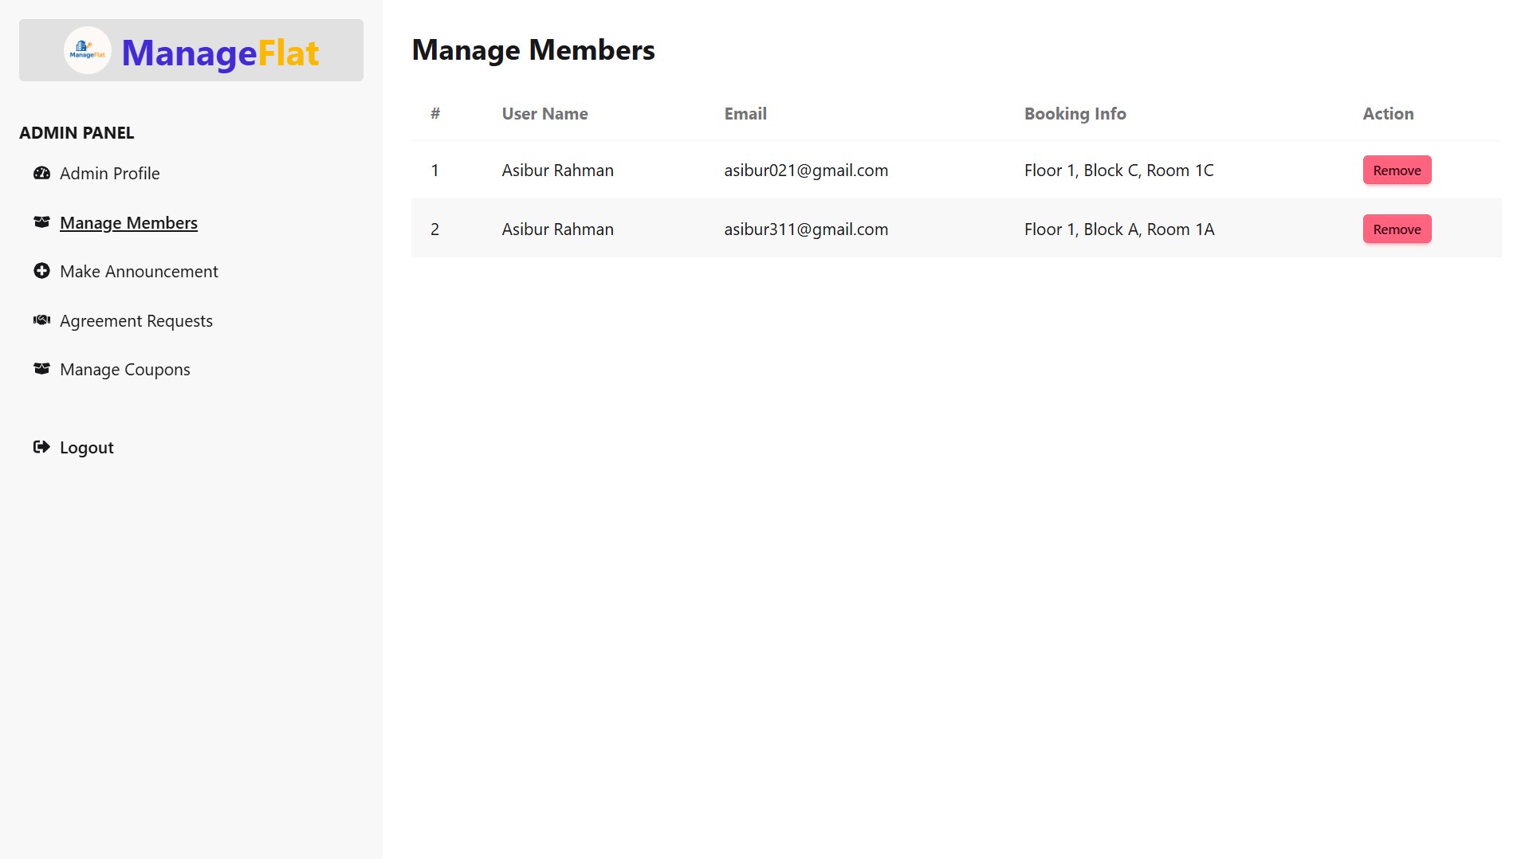Click Asibur Rahman name in row 2
The image size is (1529, 859).
(x=557, y=229)
